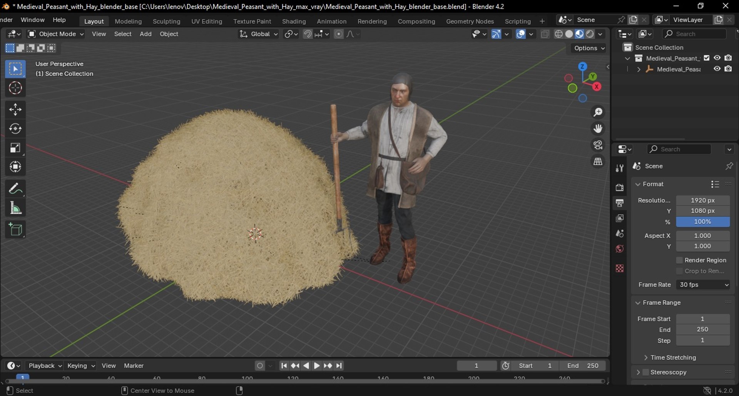Image resolution: width=739 pixels, height=396 pixels.
Task: Open the Add menu in viewport header
Action: pos(145,34)
